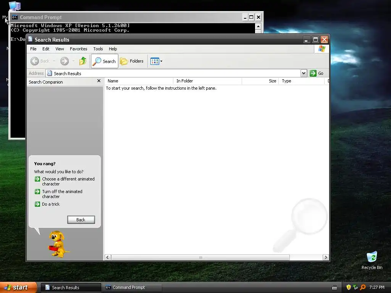Screen dimensions: 391x293
Task: Click the network connection tray icon
Action: click(355, 287)
